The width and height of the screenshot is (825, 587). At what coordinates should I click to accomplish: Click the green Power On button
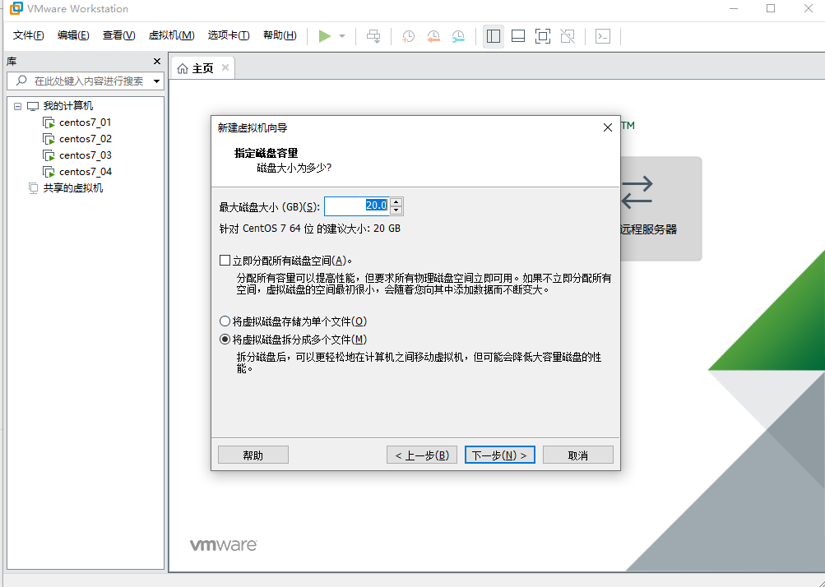click(324, 36)
